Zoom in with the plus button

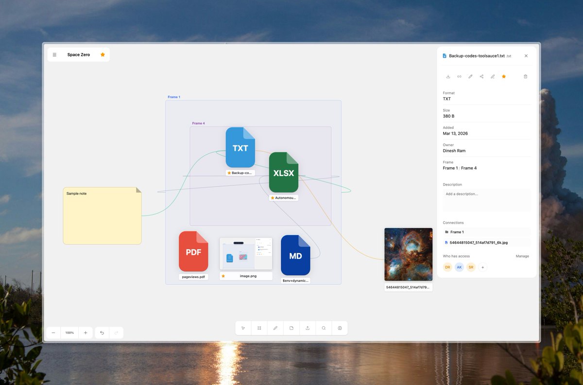[x=86, y=332]
